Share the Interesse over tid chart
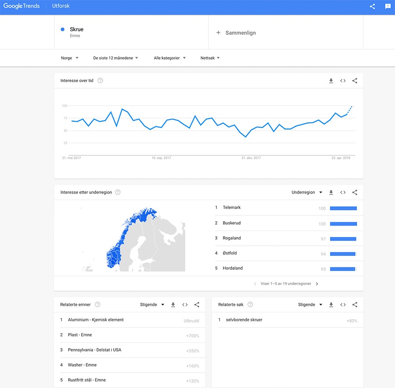The height and width of the screenshot is (388, 395). [x=355, y=81]
